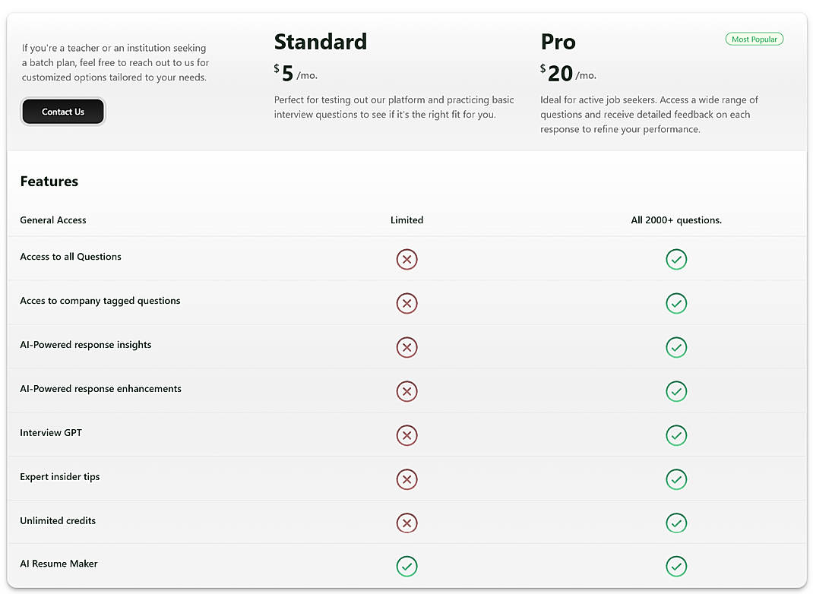This screenshot has width=813, height=594.
Task: Click Pro checkmark for AI-Powered response insights
Action: pos(675,347)
